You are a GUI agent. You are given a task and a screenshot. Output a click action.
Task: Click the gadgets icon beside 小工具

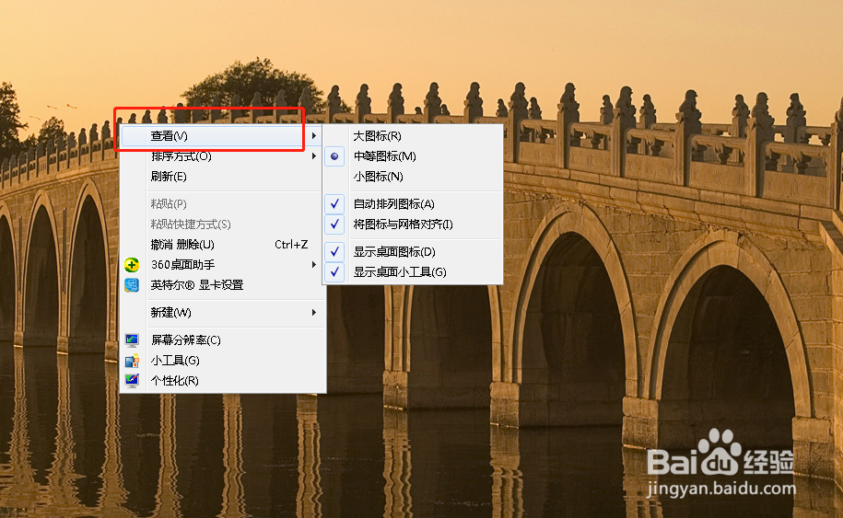pyautogui.click(x=132, y=360)
